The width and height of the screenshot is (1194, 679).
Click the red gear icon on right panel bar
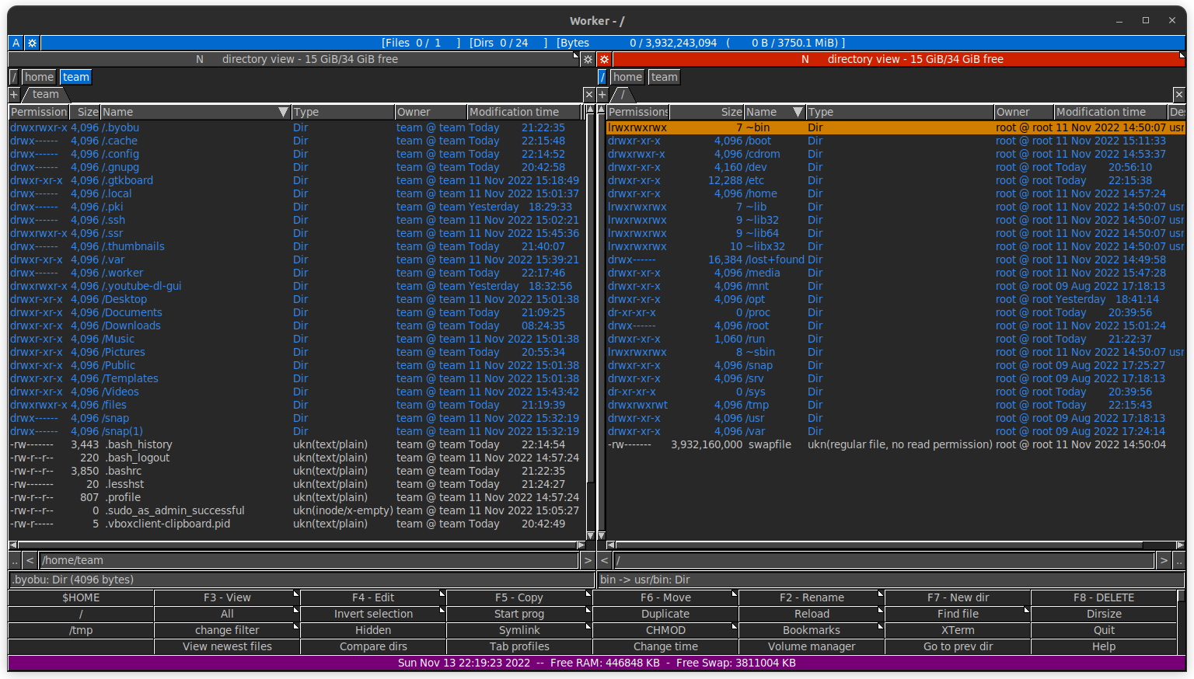point(604,60)
